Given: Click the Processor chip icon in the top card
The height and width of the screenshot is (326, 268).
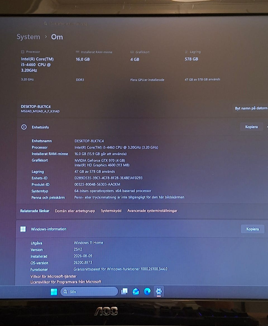Looking at the screenshot, I should click(x=23, y=52).
